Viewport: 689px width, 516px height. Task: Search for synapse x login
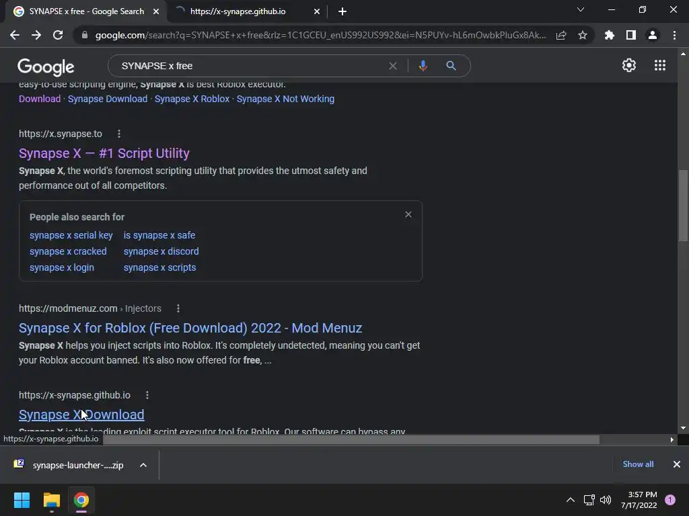[62, 267]
